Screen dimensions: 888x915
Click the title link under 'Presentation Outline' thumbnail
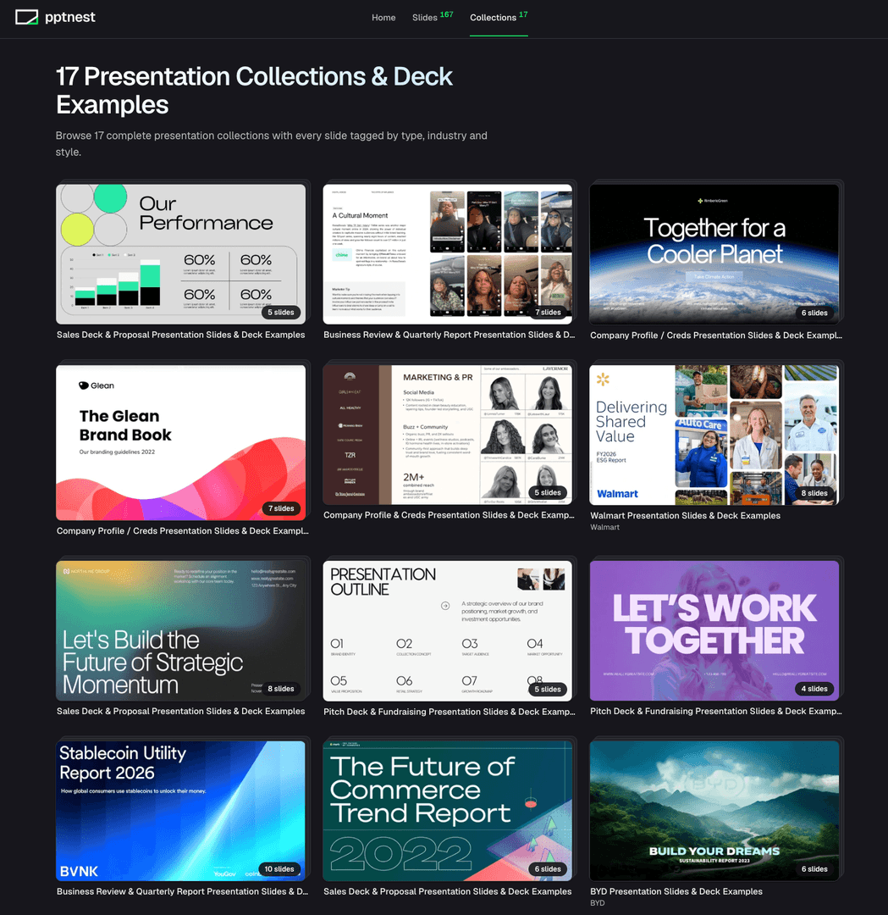pos(449,712)
